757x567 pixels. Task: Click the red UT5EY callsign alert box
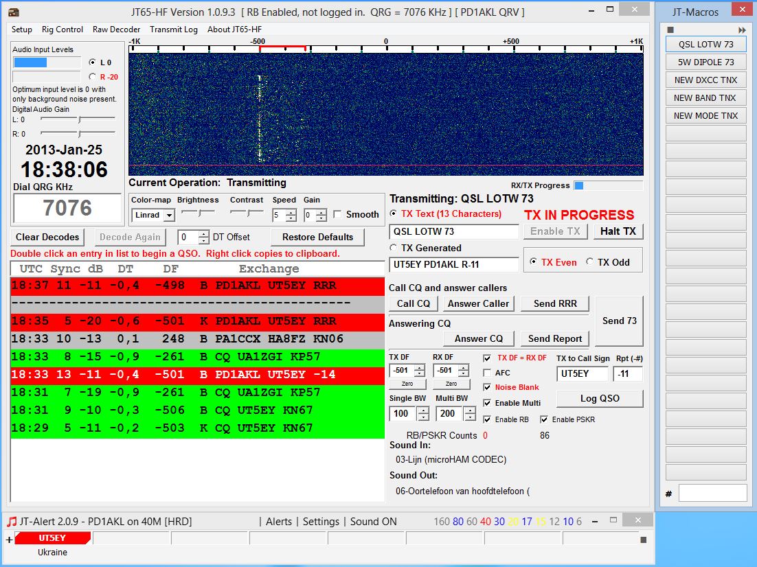(53, 538)
